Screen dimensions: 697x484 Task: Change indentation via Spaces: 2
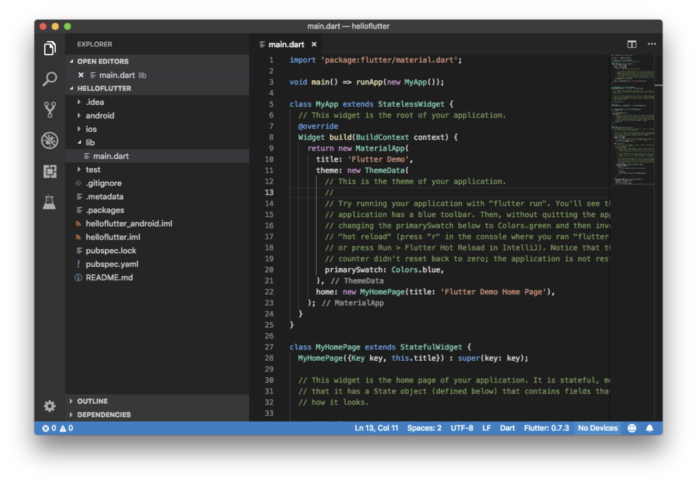pyautogui.click(x=424, y=428)
